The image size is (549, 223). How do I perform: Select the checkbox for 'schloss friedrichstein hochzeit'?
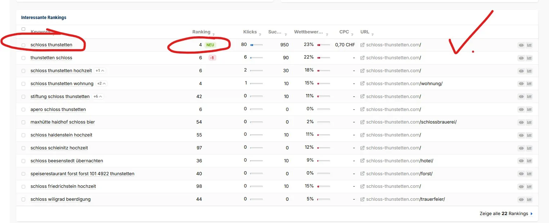(23, 187)
